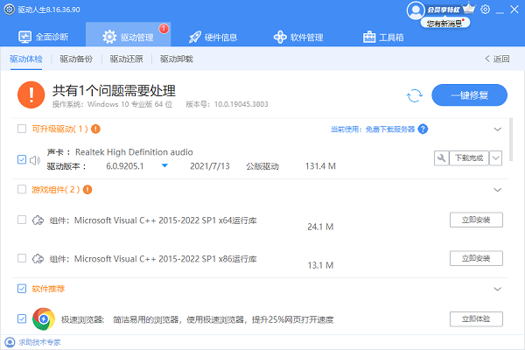The width and height of the screenshot is (525, 350).
Task: Collapse the 可升级驱动 section chevron
Action: click(x=498, y=129)
